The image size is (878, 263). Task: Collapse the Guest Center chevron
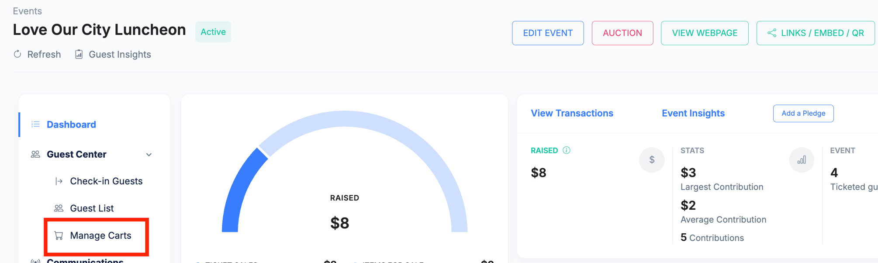149,155
